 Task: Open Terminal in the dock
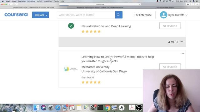[100, 108]
